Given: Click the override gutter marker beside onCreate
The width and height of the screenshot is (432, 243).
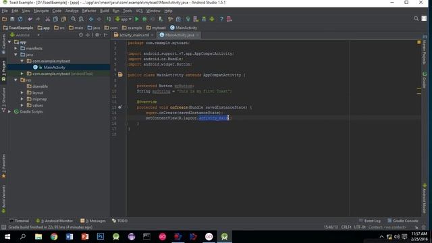Looking at the screenshot, I should point(120,107).
